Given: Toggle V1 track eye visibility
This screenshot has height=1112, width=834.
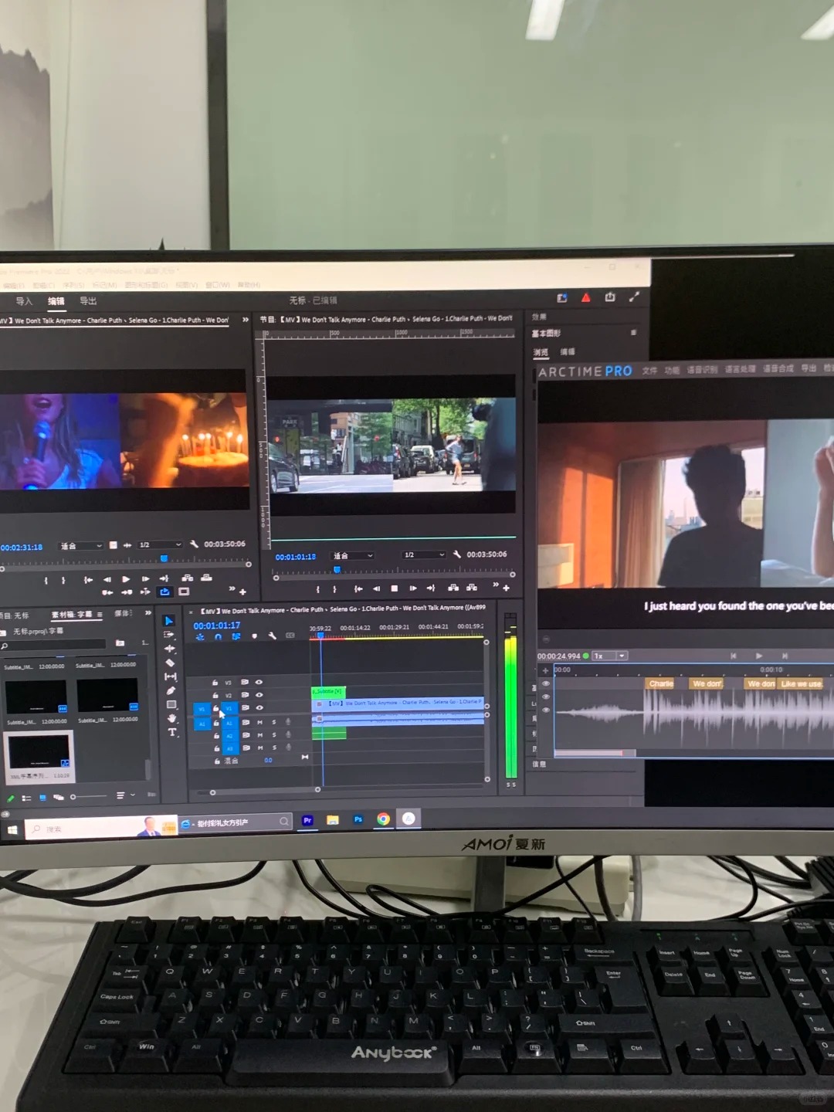Looking at the screenshot, I should click(x=259, y=707).
